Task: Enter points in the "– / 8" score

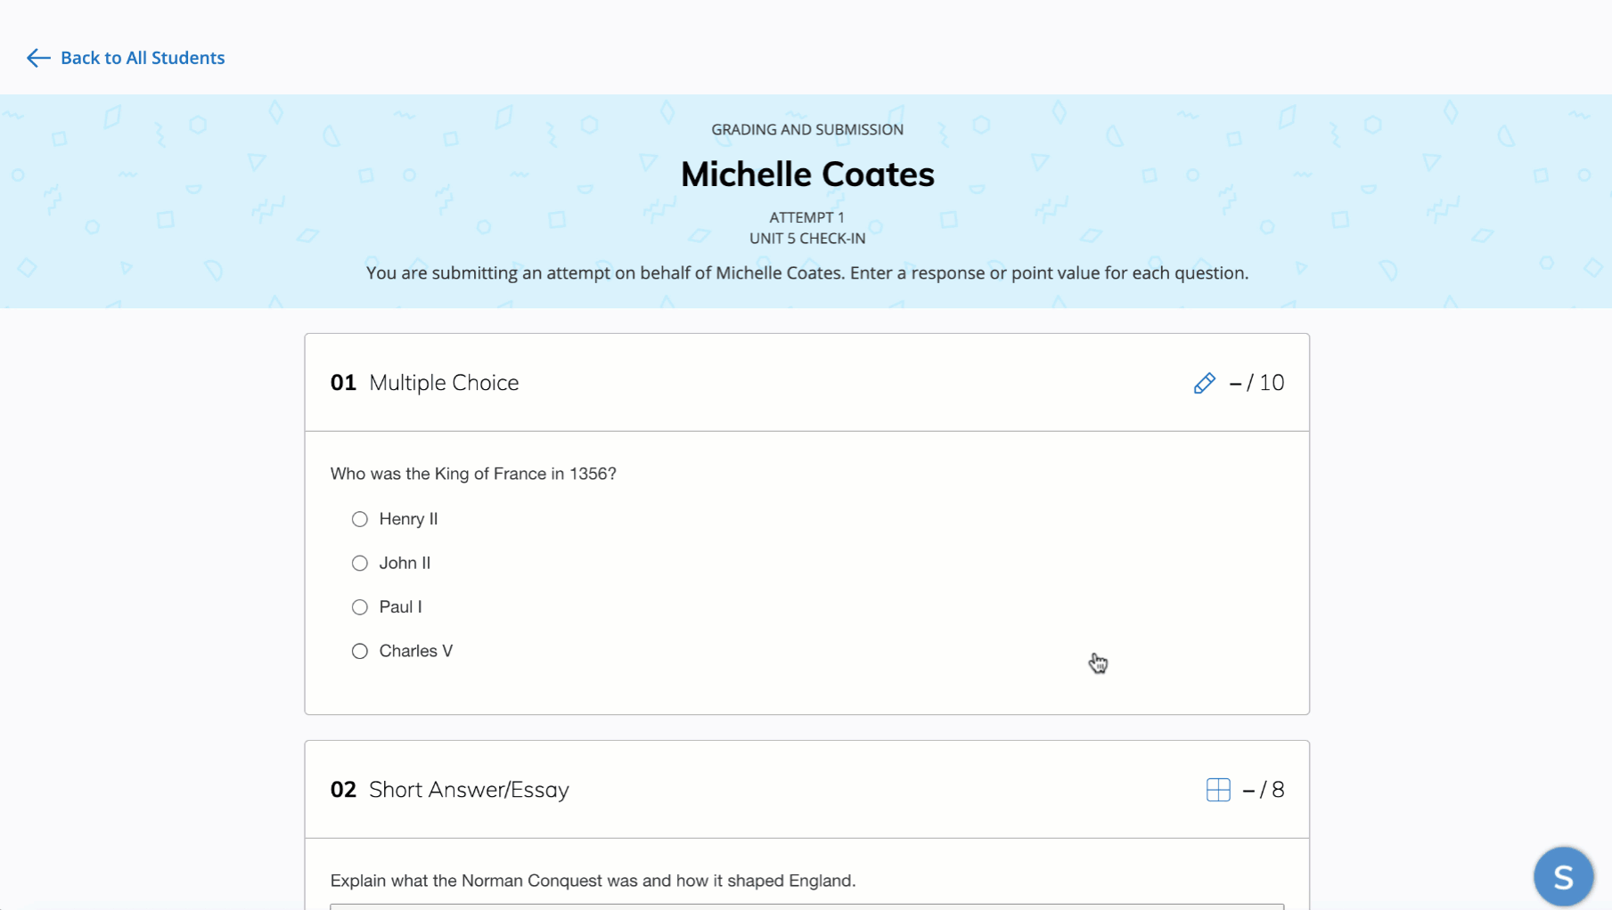Action: pos(1263,790)
